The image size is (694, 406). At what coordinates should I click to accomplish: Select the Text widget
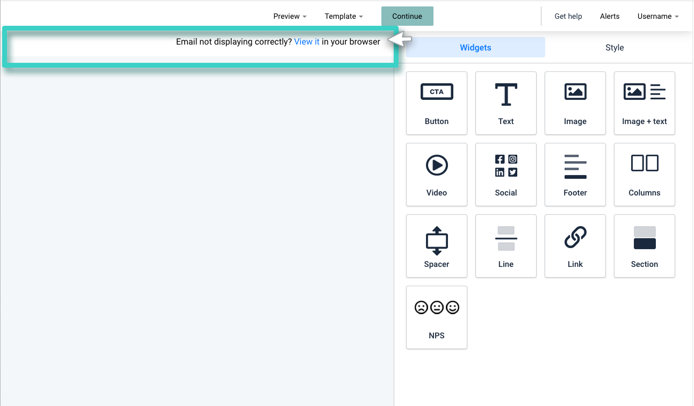[506, 103]
